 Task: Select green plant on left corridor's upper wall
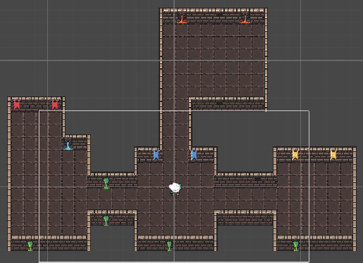coord(106,184)
